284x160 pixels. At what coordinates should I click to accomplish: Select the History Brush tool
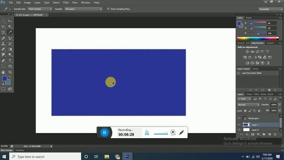click(10, 44)
